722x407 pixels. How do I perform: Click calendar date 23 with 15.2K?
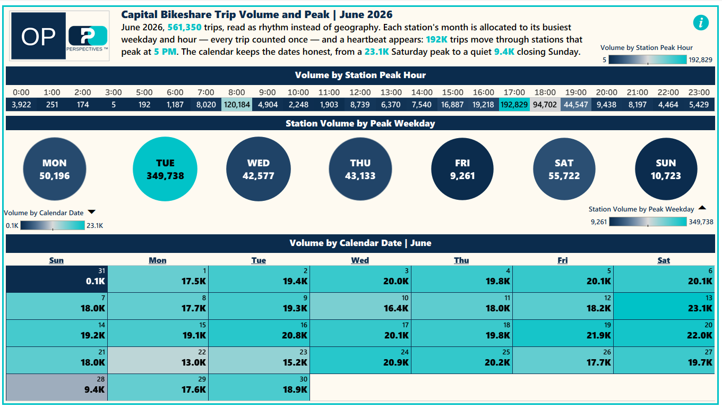coord(259,360)
